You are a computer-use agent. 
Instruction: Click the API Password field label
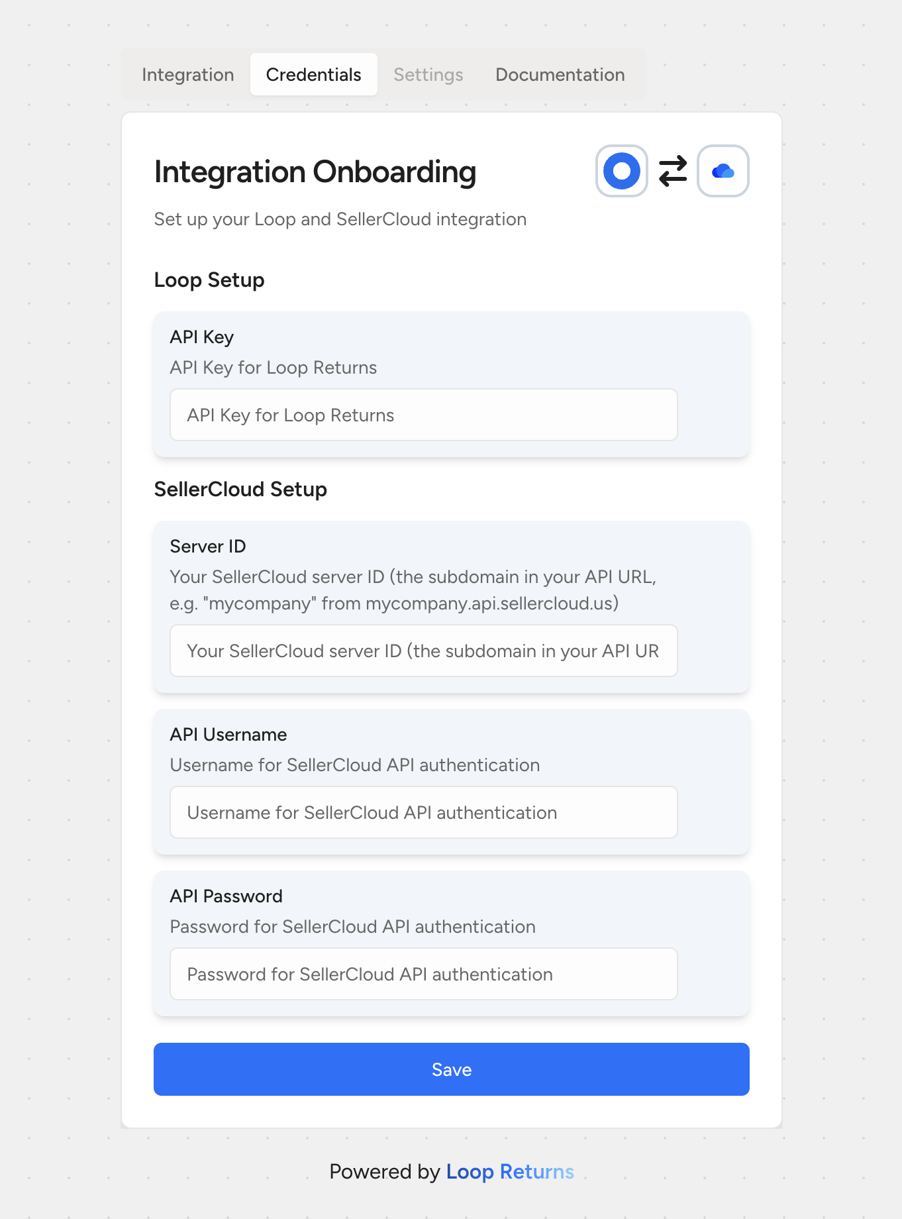pyautogui.click(x=226, y=896)
